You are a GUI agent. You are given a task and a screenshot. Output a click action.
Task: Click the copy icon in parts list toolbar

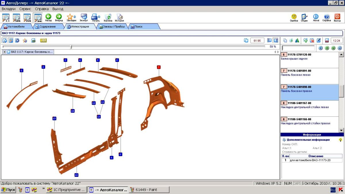pos(285,40)
